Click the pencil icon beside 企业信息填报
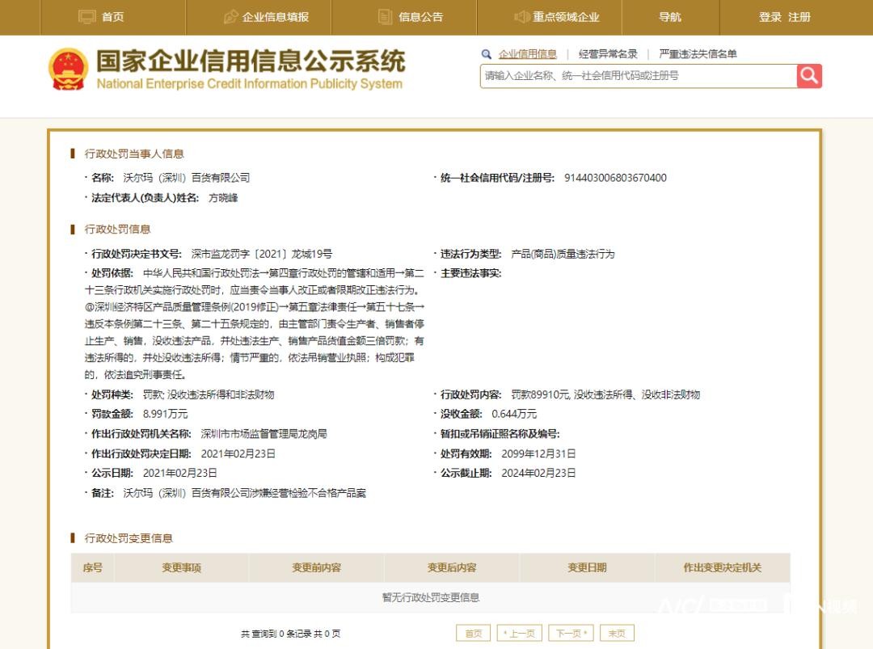873x649 pixels. tap(230, 17)
